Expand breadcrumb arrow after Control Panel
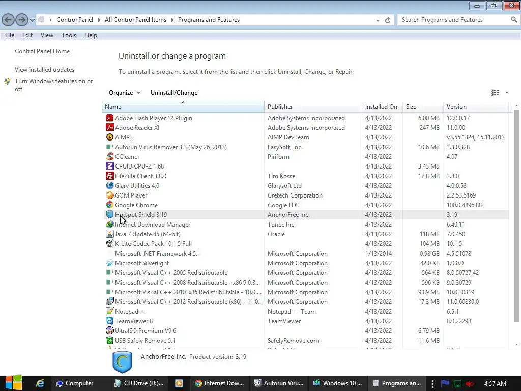This screenshot has height=391, width=521. [99, 20]
